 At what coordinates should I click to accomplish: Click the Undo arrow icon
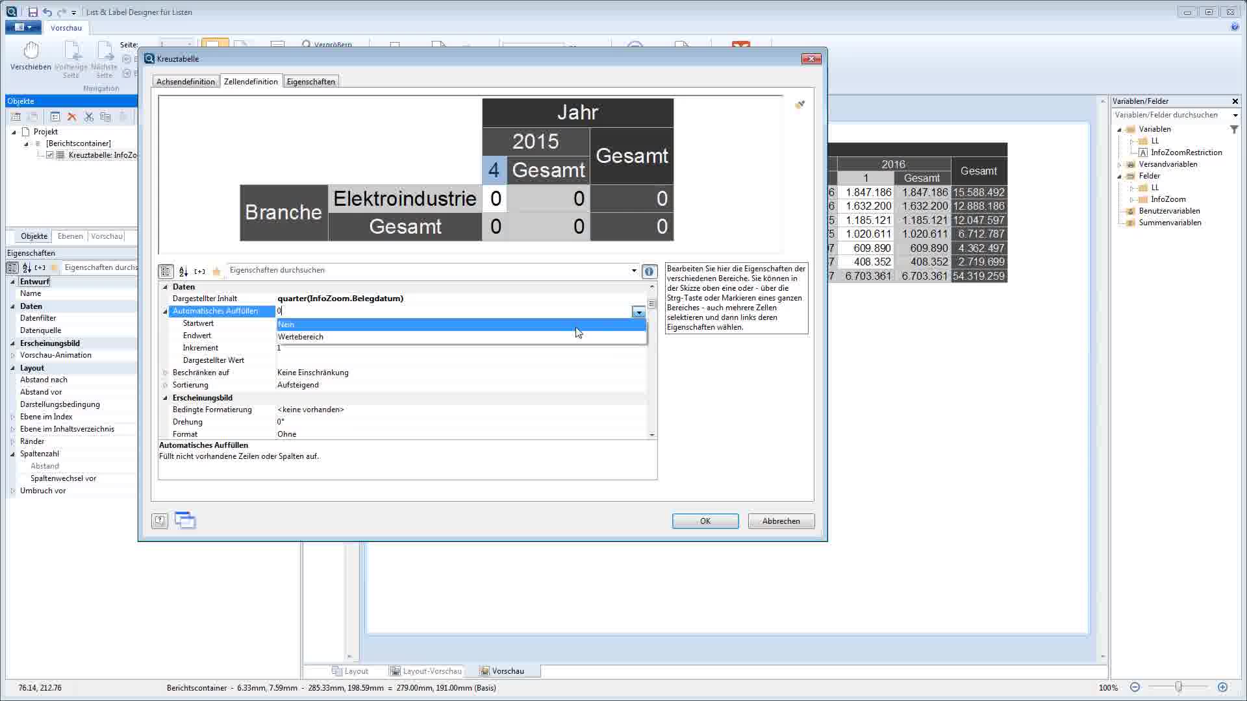click(47, 12)
